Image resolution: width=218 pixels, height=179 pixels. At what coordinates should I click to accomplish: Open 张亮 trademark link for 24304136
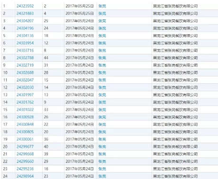[102, 36]
